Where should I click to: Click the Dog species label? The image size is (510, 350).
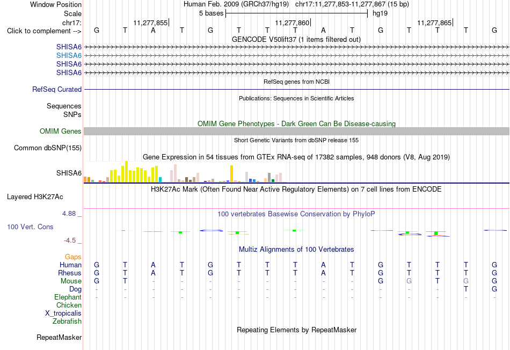(75, 289)
